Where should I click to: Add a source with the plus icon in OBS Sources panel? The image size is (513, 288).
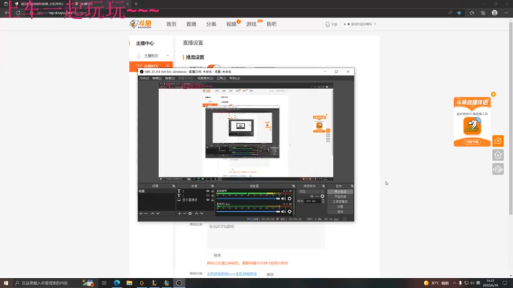(x=180, y=213)
